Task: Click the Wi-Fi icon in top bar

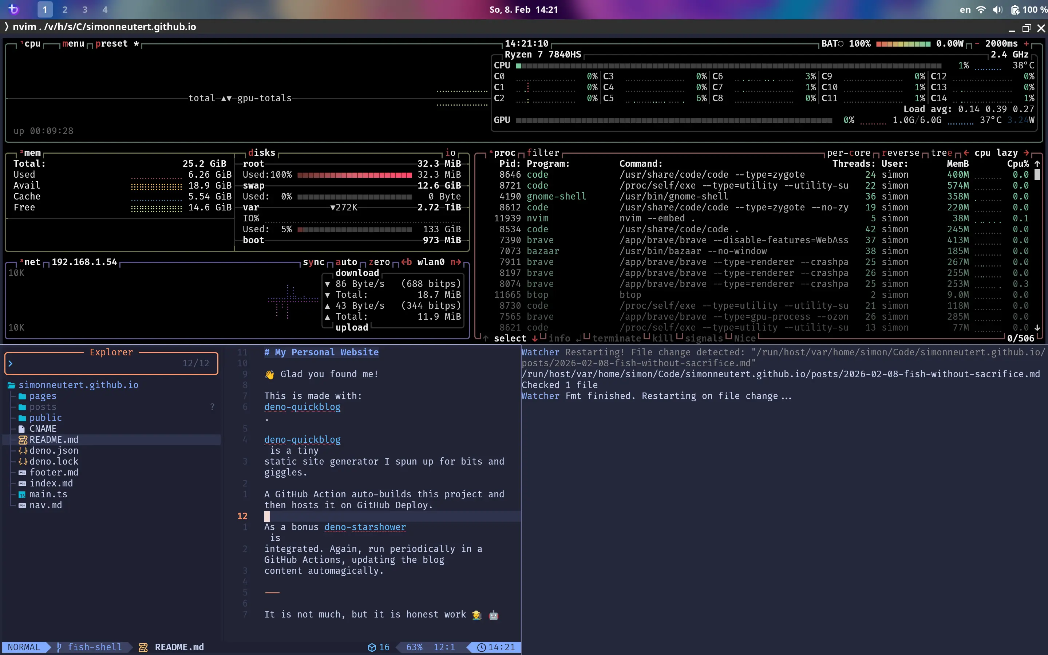Action: click(x=981, y=9)
